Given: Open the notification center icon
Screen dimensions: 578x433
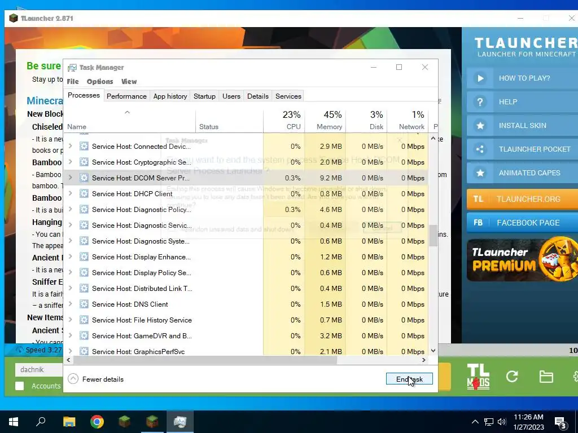Looking at the screenshot, I should pyautogui.click(x=561, y=423).
